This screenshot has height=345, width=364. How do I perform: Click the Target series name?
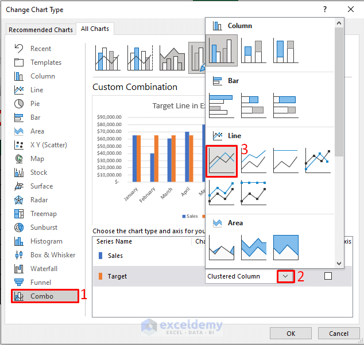[117, 276]
